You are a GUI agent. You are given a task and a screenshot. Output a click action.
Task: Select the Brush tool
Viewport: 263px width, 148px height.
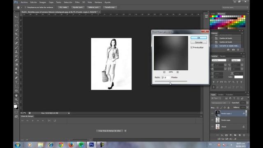click(16, 47)
